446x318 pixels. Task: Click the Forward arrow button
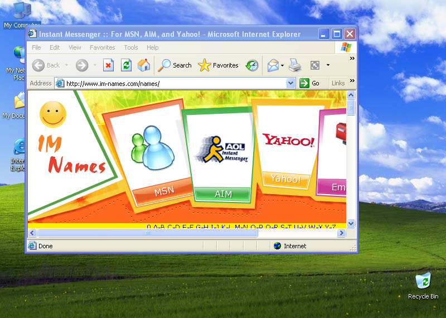pyautogui.click(x=82, y=65)
